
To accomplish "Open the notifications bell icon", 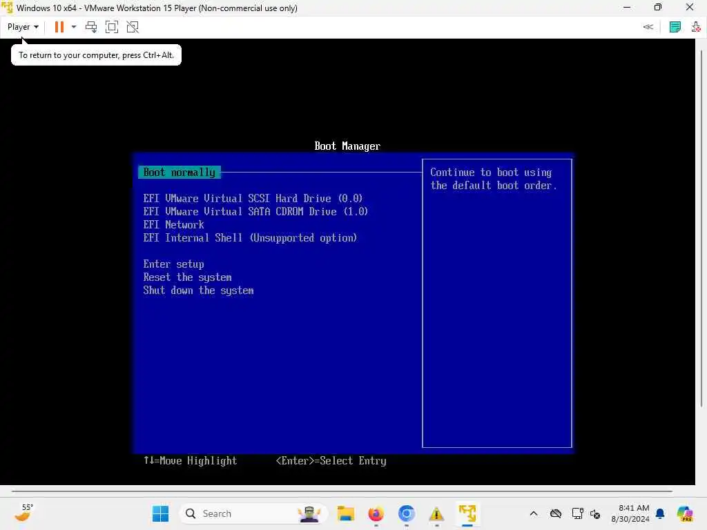I will 660,513.
